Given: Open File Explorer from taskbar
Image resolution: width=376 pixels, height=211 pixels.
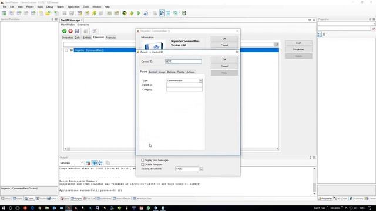Looking at the screenshot, I should [x=47, y=208].
